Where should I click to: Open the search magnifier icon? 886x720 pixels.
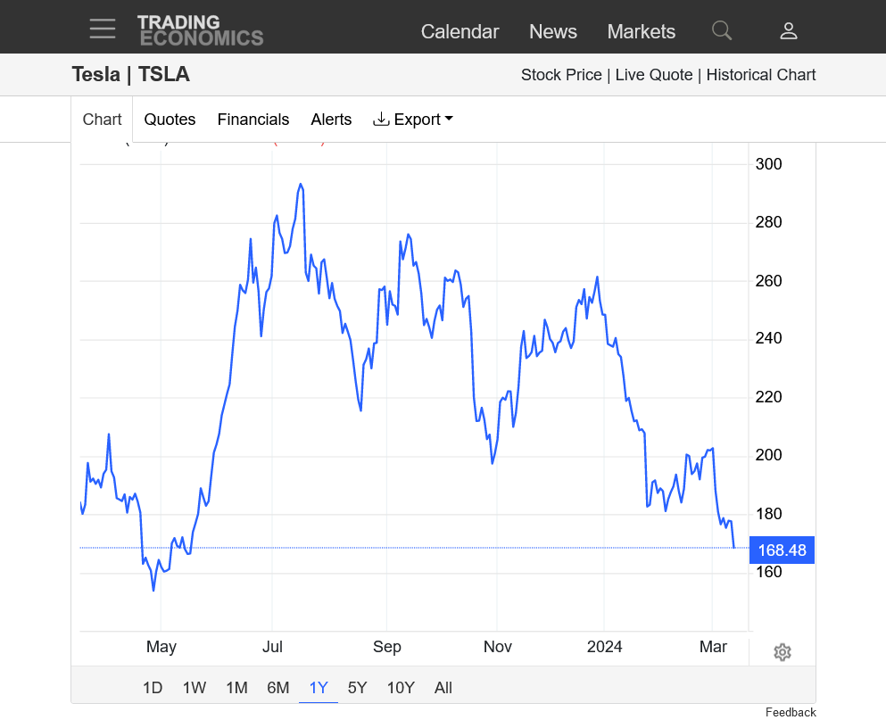pyautogui.click(x=721, y=31)
